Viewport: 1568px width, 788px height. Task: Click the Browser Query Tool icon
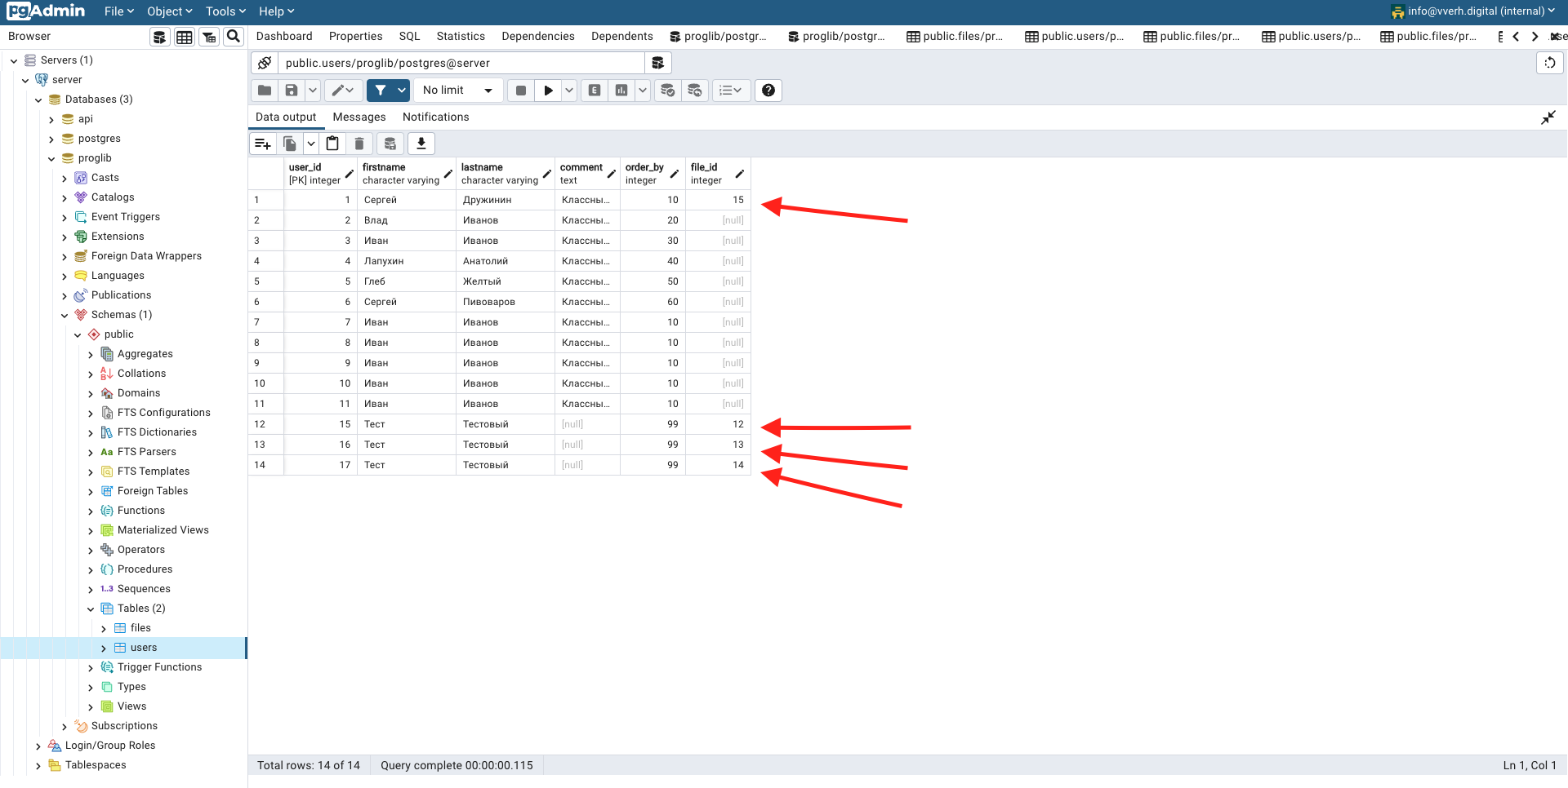pyautogui.click(x=160, y=37)
